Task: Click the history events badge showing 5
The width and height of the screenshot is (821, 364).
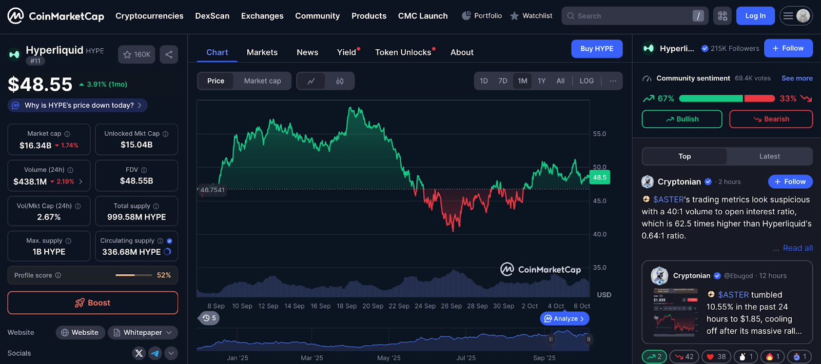Action: pyautogui.click(x=209, y=318)
